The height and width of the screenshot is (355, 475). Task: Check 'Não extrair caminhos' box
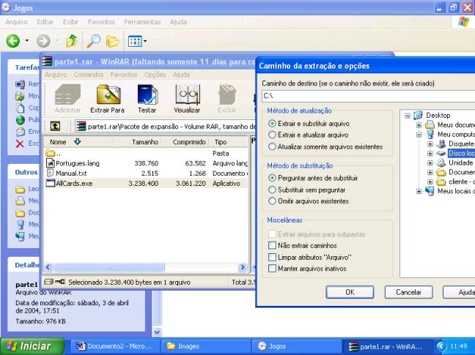click(x=272, y=245)
